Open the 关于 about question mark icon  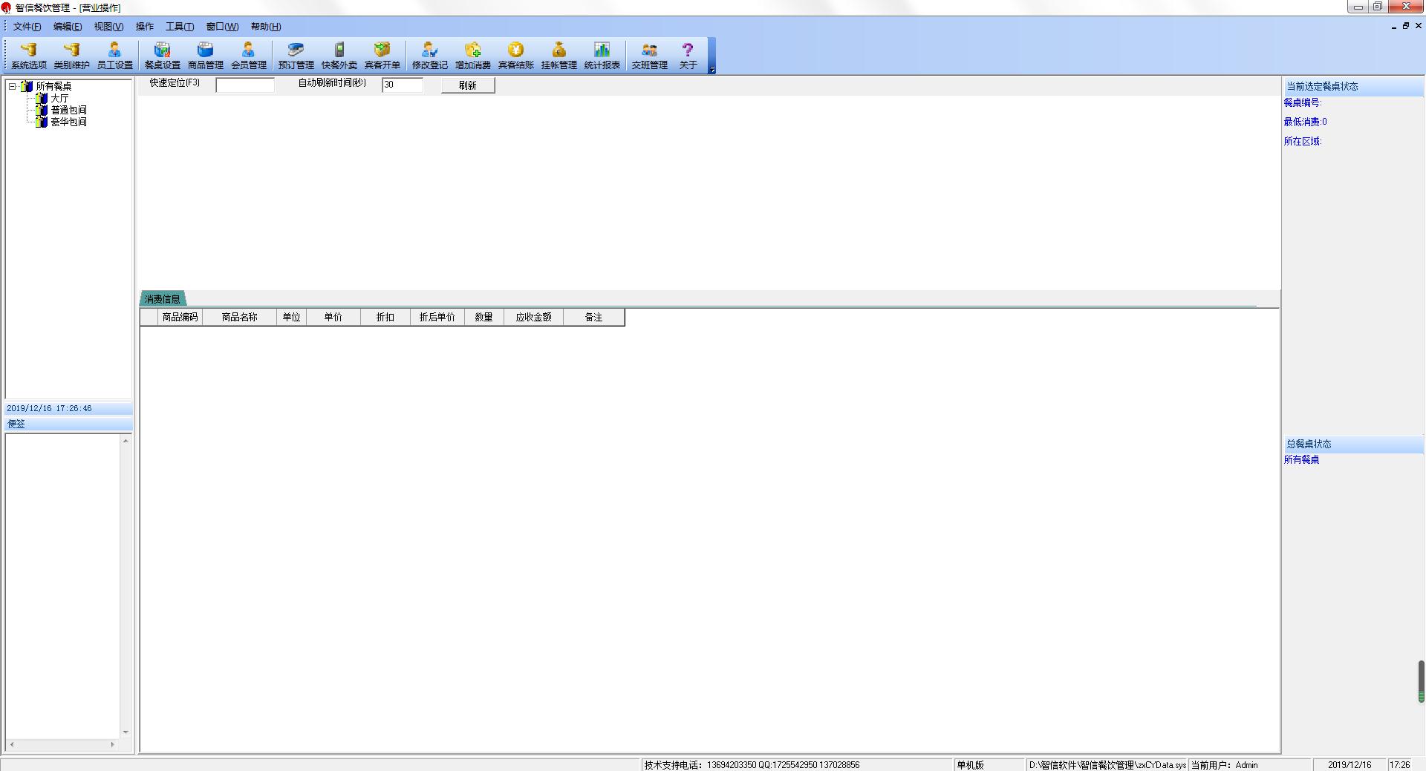point(688,55)
